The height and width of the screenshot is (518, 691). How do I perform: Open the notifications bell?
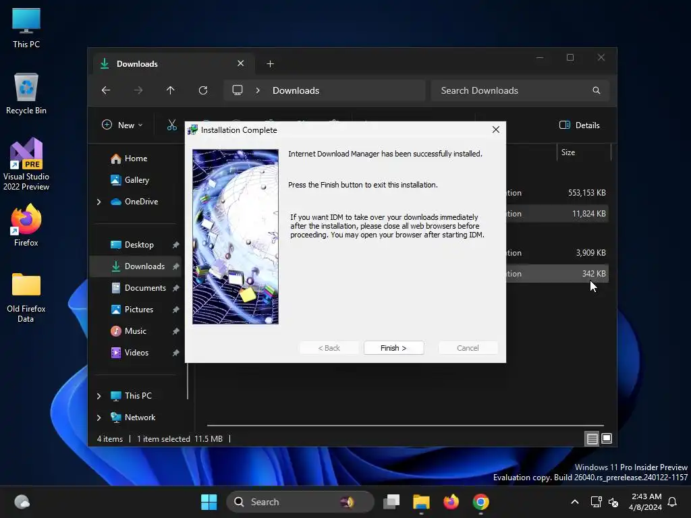point(672,502)
